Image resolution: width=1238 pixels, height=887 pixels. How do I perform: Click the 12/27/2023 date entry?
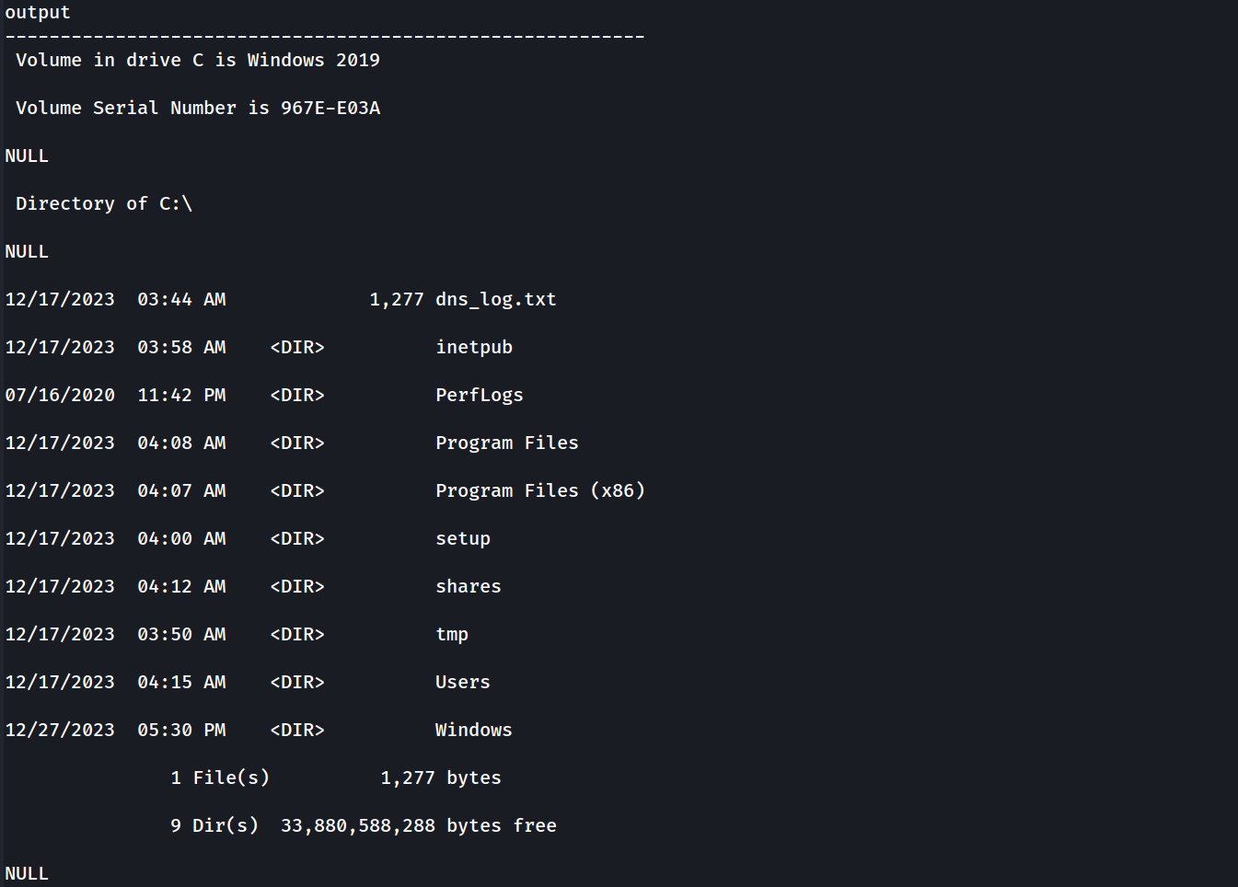click(60, 731)
